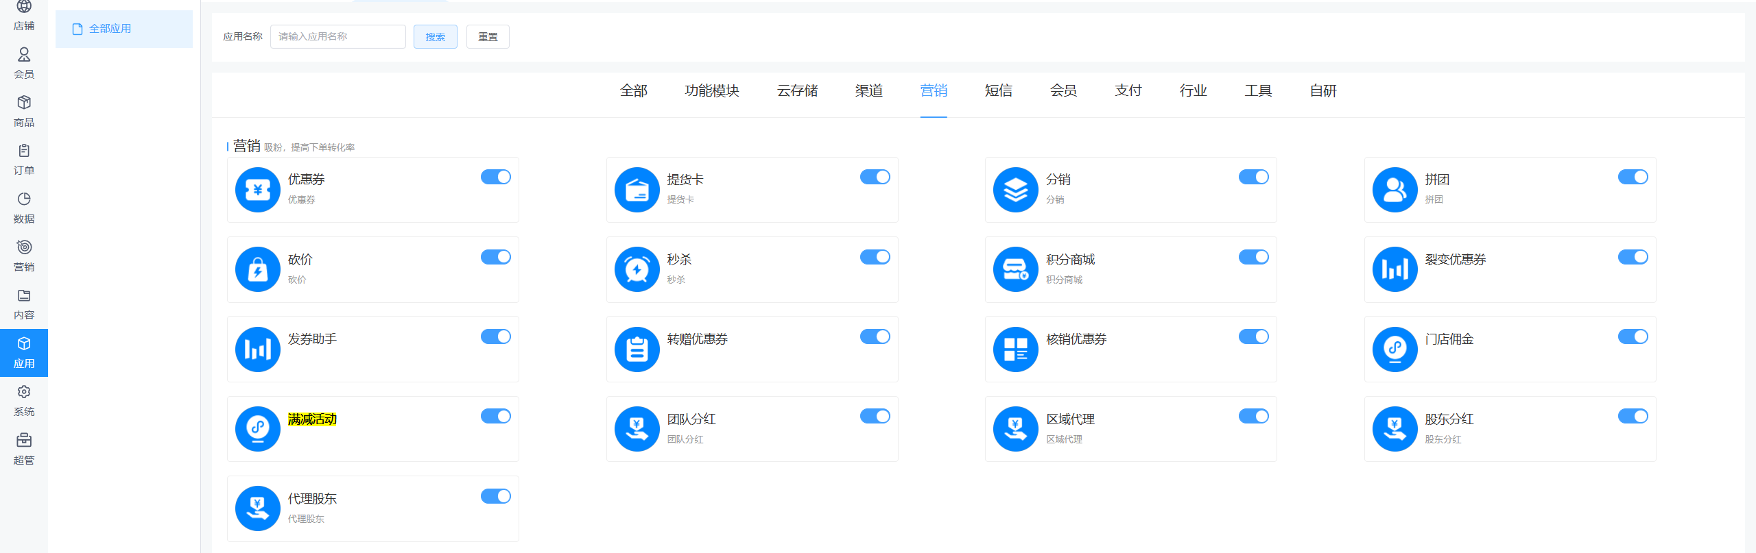
Task: Click the 砍价 app icon
Action: coord(258,269)
